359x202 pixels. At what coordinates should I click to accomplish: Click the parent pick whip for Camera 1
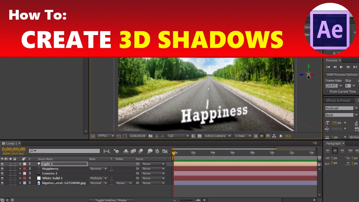point(137,173)
